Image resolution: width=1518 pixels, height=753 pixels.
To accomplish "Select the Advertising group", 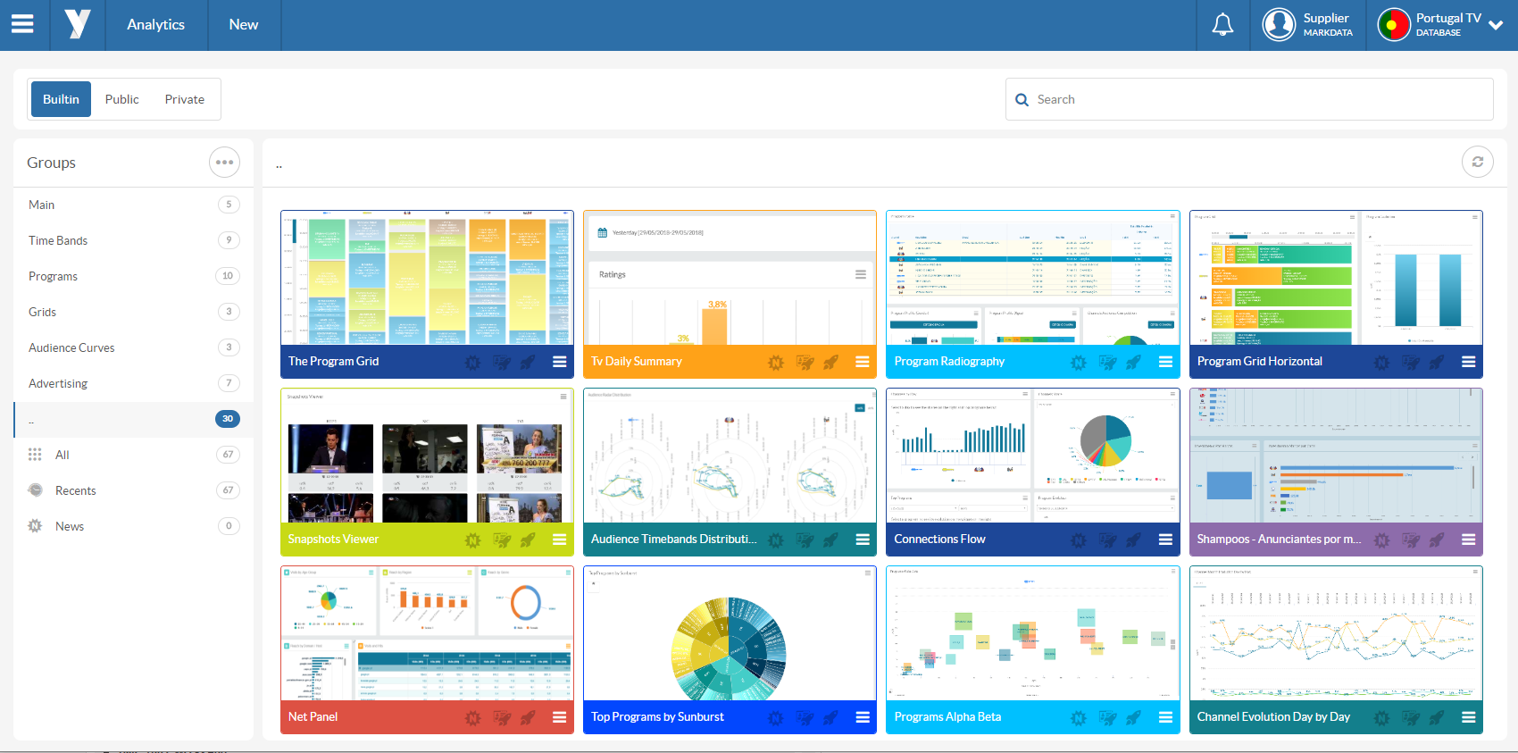I will point(58,383).
